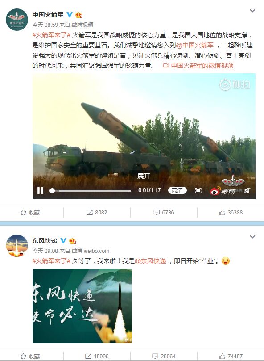Open comments with 25064 on second post

pos(164,356)
